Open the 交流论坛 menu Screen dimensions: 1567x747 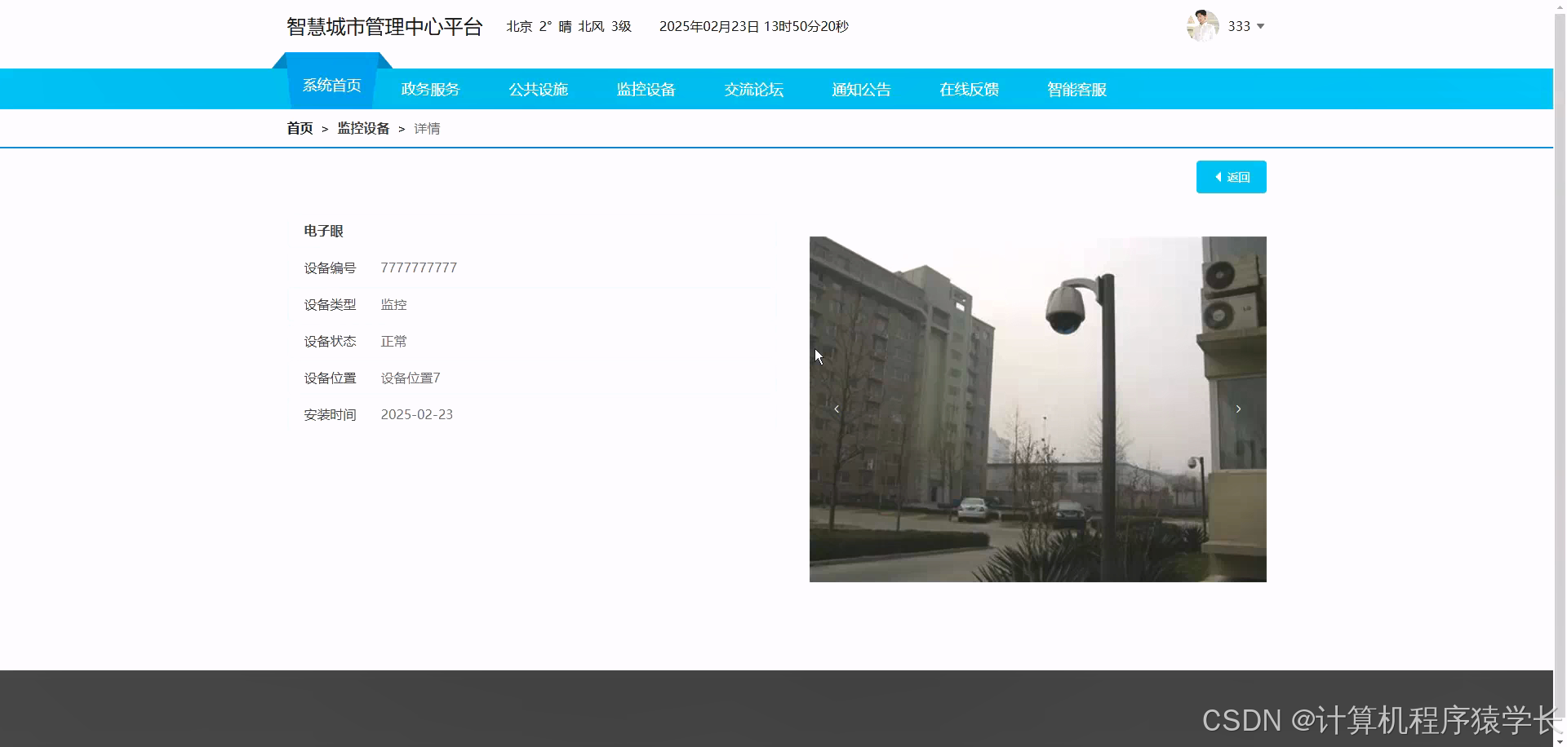point(753,89)
